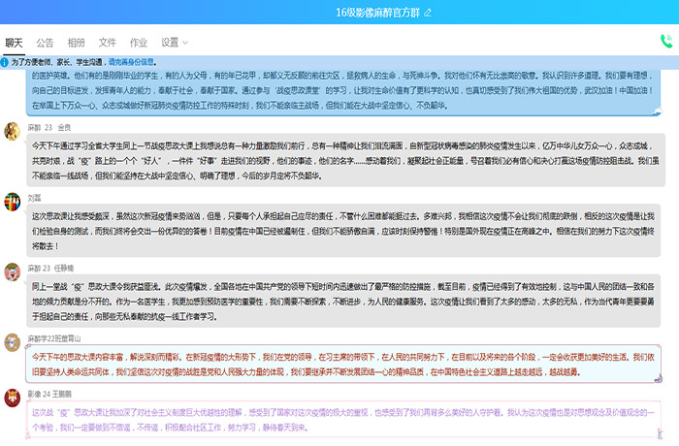Open 刘磊's avatar profile

pyautogui.click(x=11, y=201)
